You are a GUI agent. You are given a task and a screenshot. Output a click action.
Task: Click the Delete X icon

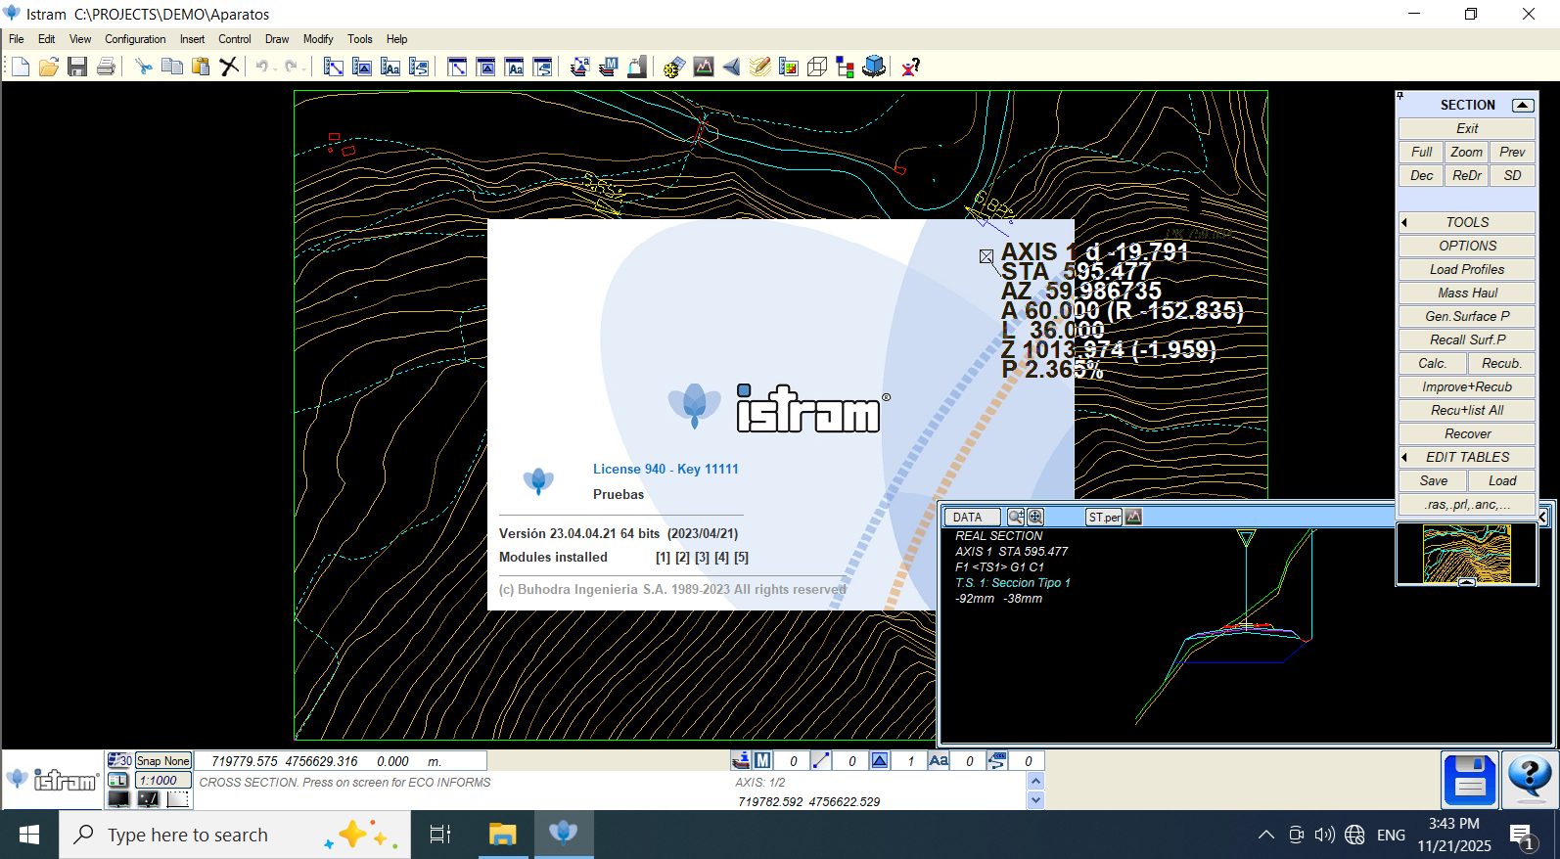pyautogui.click(x=229, y=67)
